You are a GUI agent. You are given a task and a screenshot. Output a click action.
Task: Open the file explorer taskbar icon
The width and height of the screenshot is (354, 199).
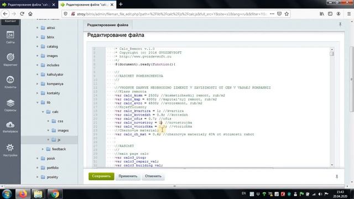[38, 194]
